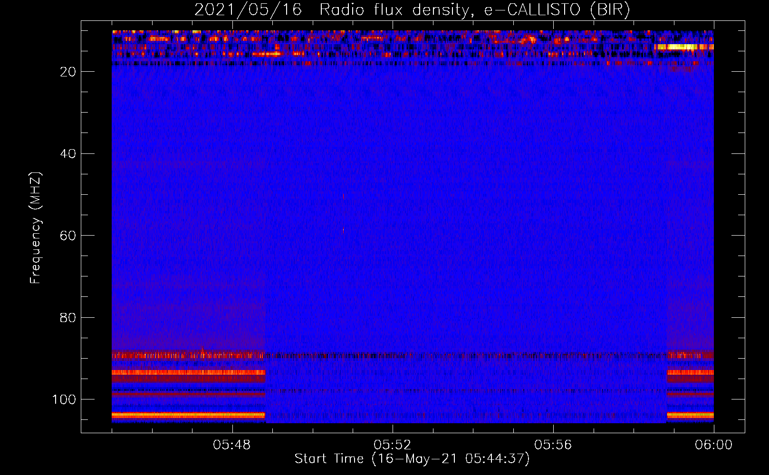Click the 80 MHz frequency tick label
The height and width of the screenshot is (475, 769).
point(68,317)
